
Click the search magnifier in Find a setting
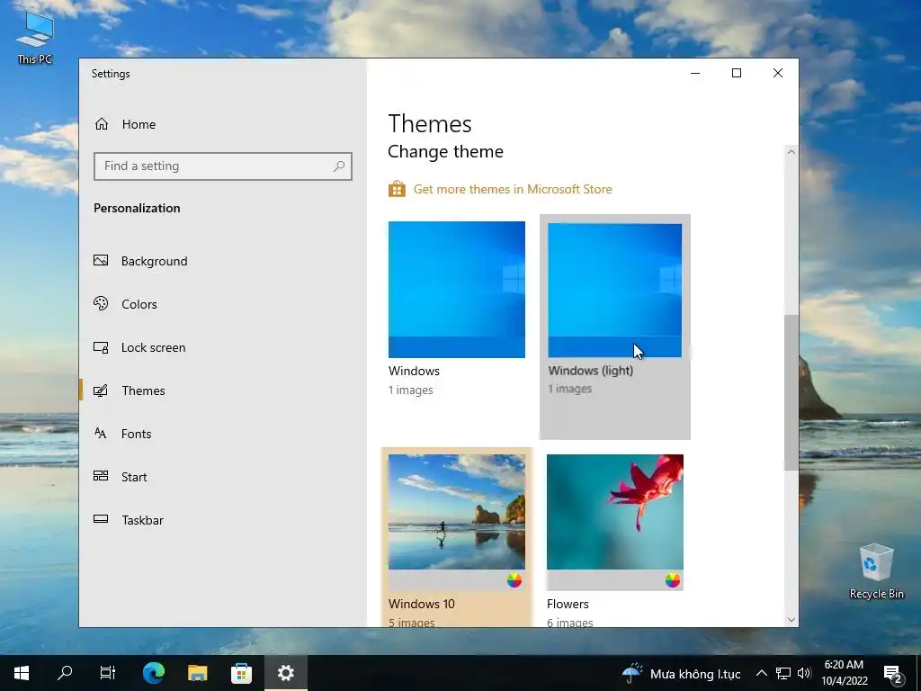(339, 166)
